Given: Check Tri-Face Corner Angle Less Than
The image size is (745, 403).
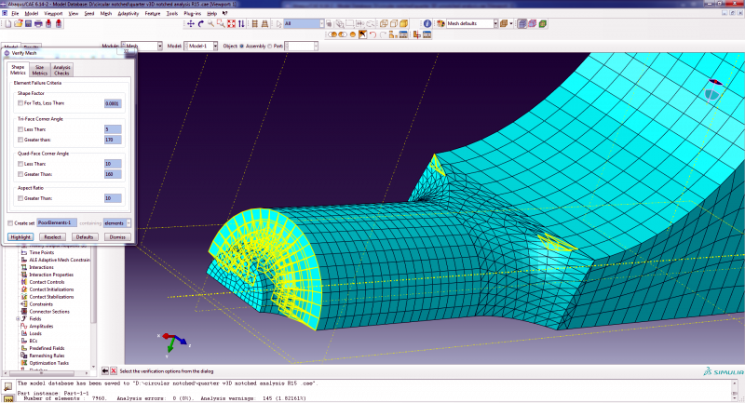Looking at the screenshot, I should tap(20, 129).
